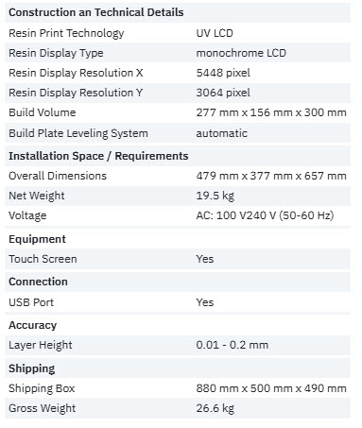
Task: Click the UV LCD value
Action: point(215,33)
